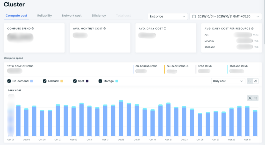Switch to the Reliability tab
Image resolution: width=265 pixels, height=145 pixels.
tap(45, 16)
